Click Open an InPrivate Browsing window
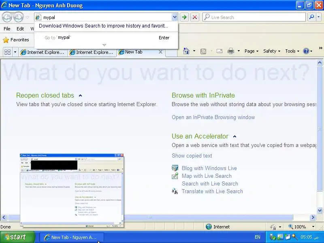The width and height of the screenshot is (324, 243). pos(213,117)
